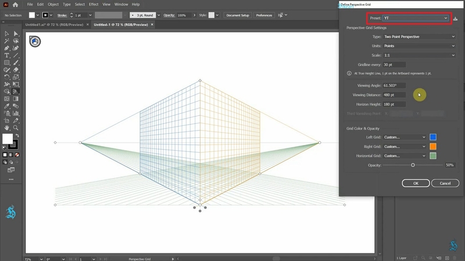Open the Preset dropdown showing YT
Image resolution: width=465 pixels, height=261 pixels.
click(414, 19)
